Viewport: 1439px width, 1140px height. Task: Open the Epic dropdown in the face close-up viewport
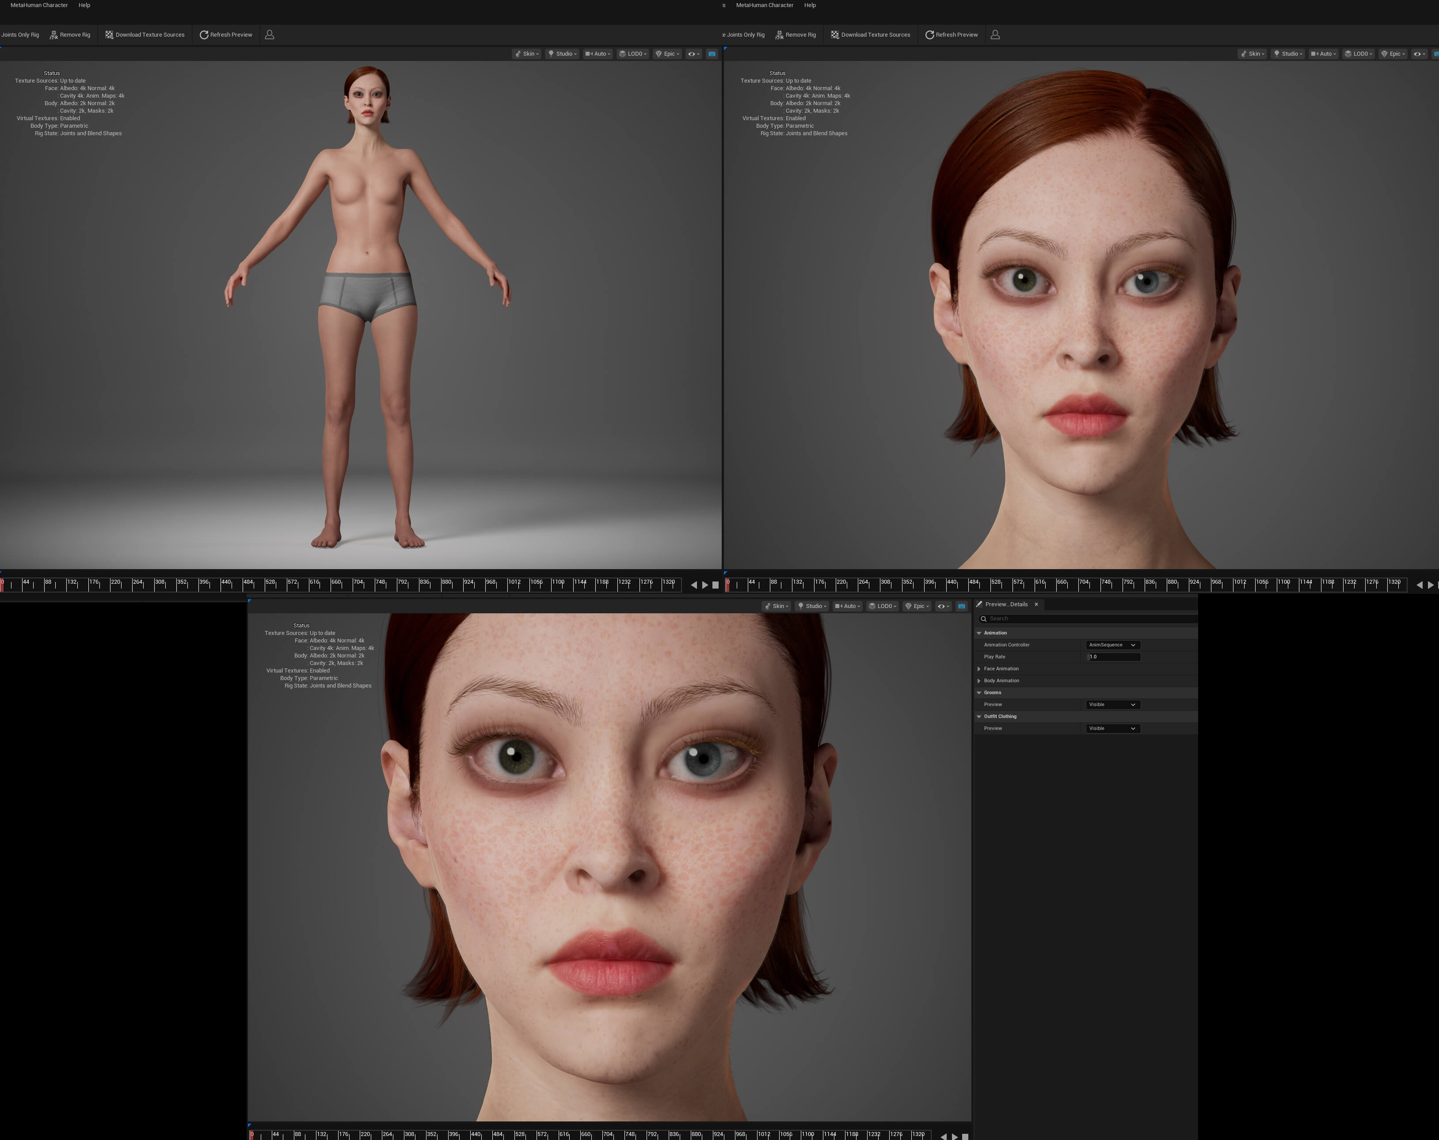click(x=917, y=606)
